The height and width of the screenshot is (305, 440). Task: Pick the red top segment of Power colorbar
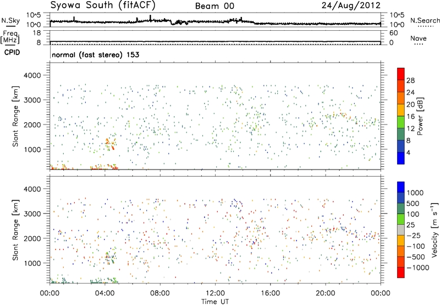point(401,74)
